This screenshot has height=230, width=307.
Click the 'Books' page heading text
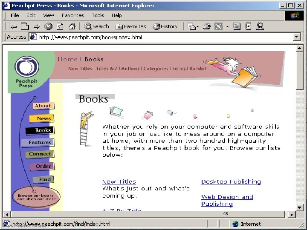click(x=93, y=99)
